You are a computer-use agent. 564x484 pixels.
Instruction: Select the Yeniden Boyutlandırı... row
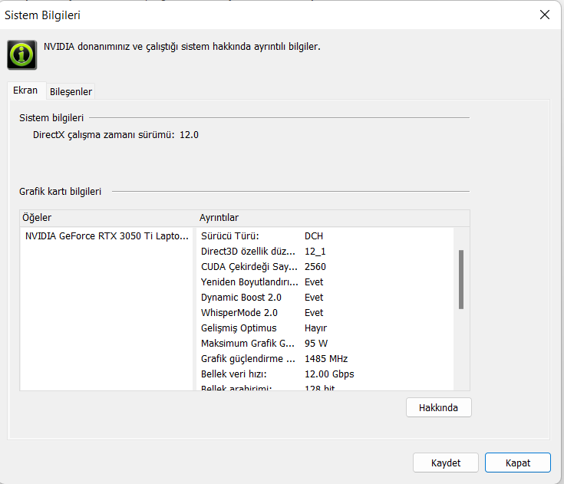click(x=325, y=282)
